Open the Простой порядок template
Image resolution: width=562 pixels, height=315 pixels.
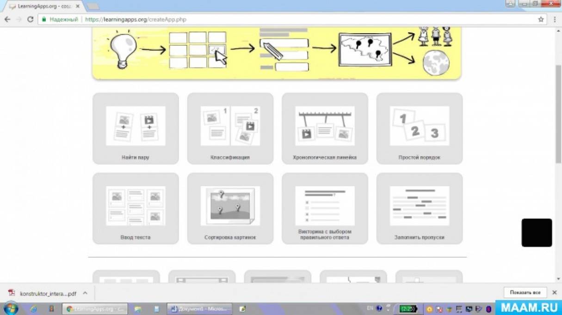tap(419, 128)
